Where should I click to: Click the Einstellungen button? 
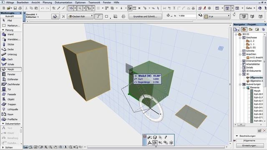(x=250, y=145)
